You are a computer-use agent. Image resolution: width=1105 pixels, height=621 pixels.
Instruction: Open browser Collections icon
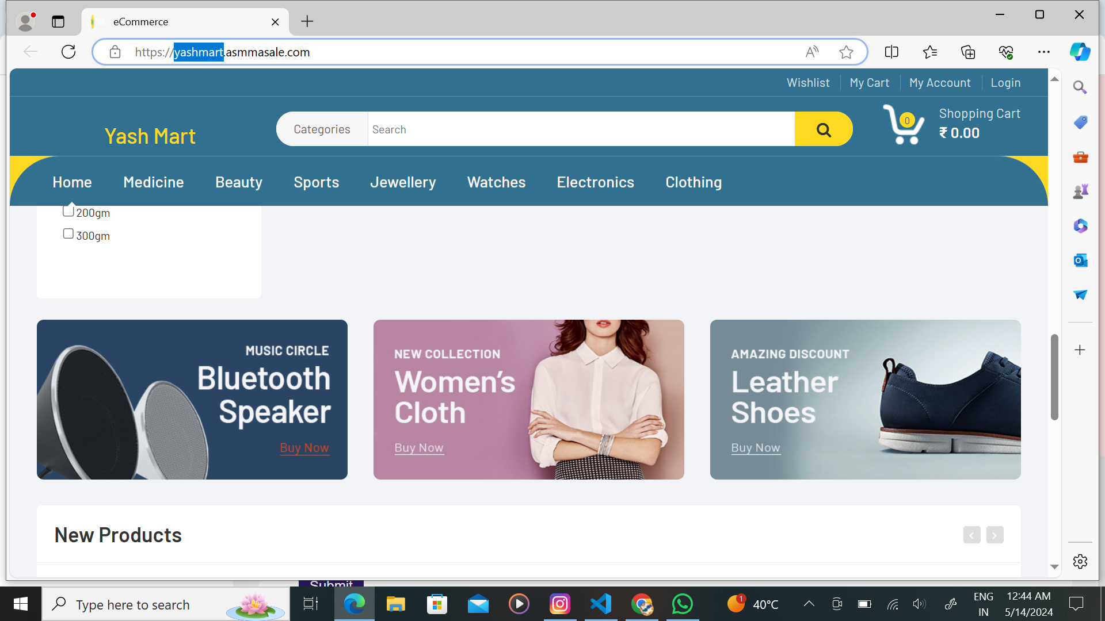(968, 52)
